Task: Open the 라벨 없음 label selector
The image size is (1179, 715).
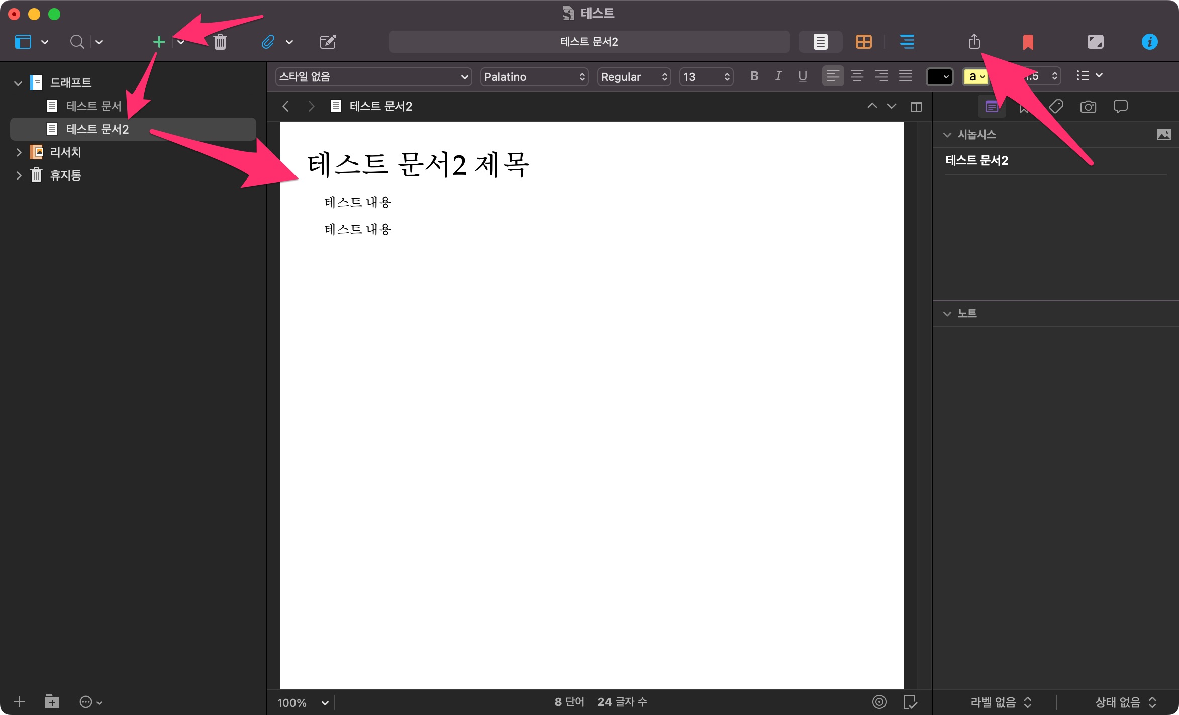Action: pyautogui.click(x=1000, y=702)
